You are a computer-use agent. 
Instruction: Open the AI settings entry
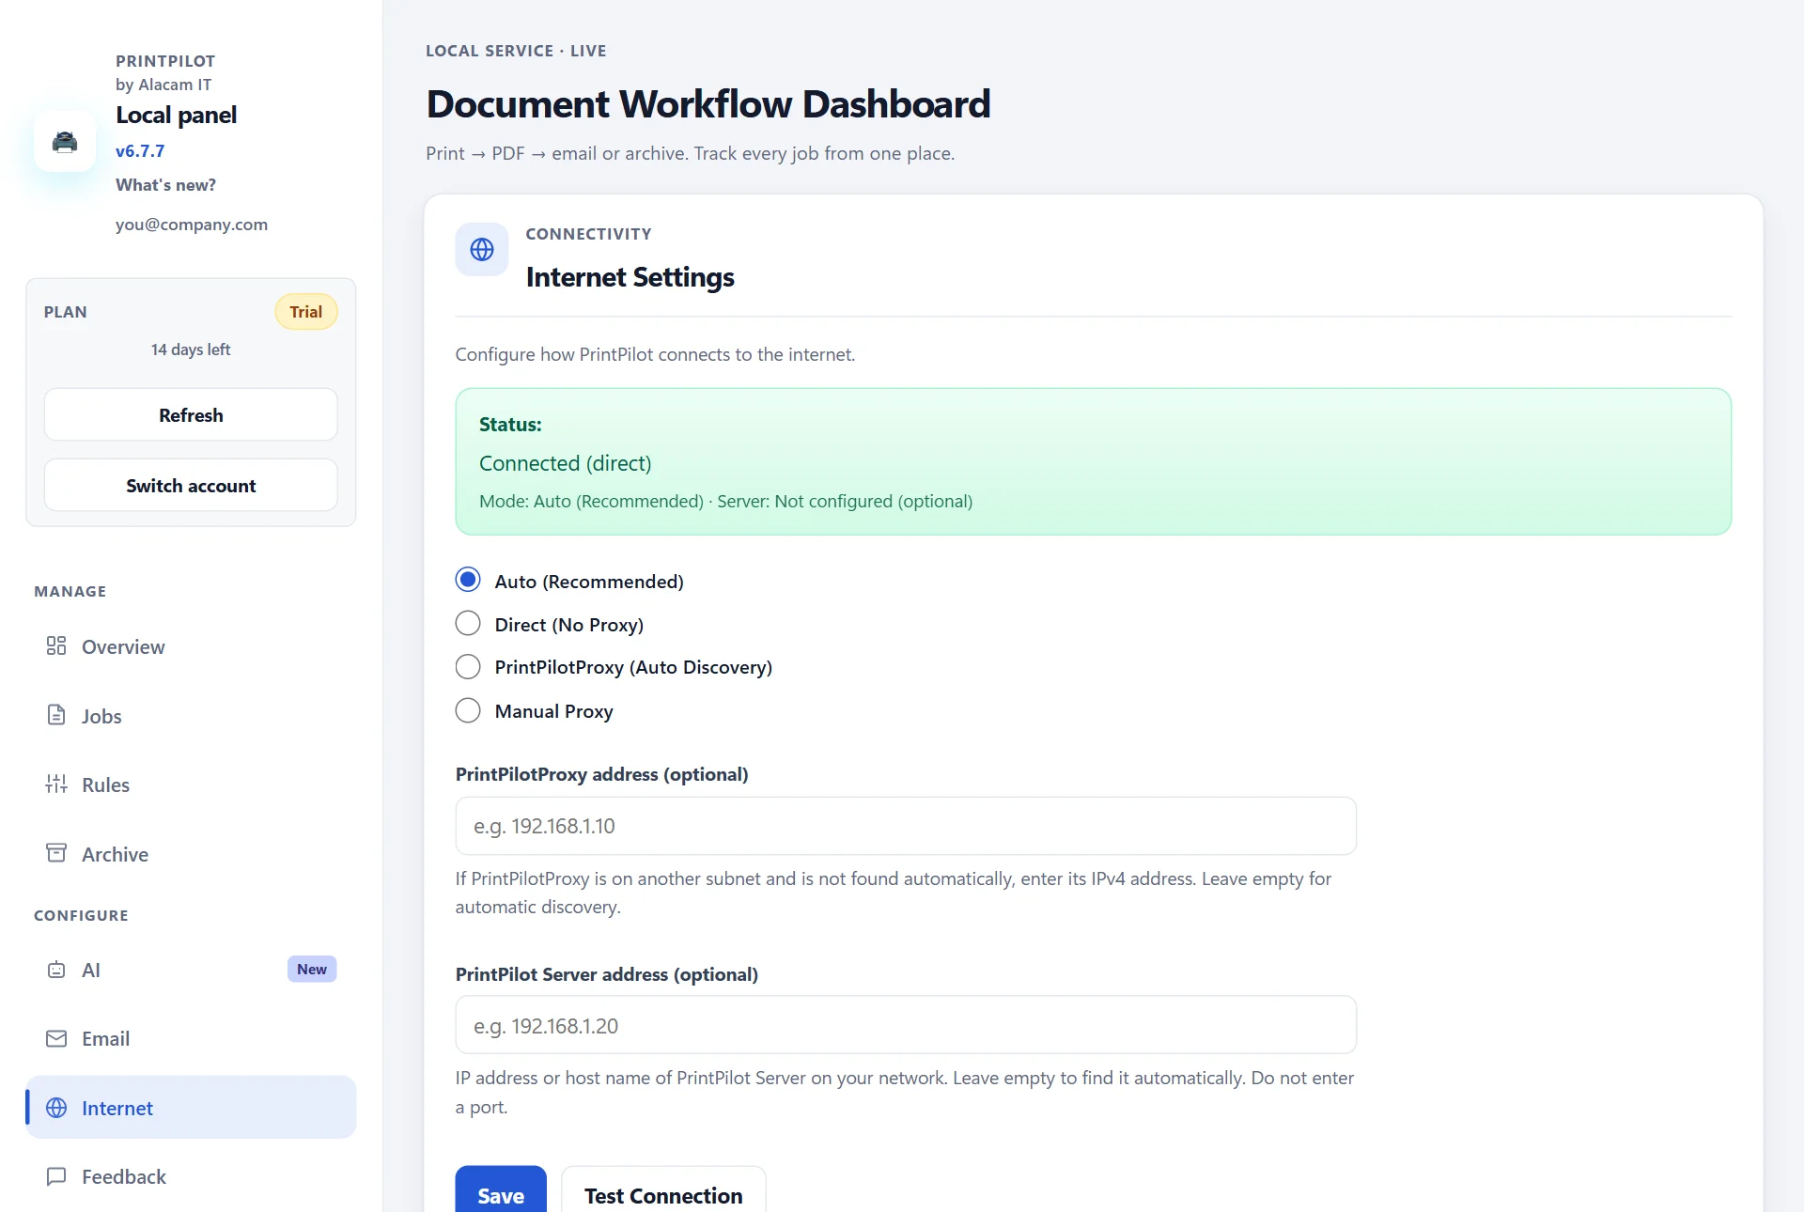(191, 970)
